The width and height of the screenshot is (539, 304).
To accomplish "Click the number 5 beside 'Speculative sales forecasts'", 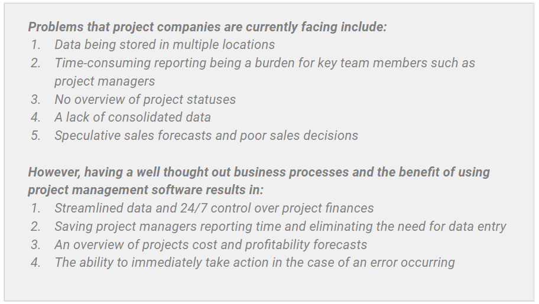I will click(35, 136).
